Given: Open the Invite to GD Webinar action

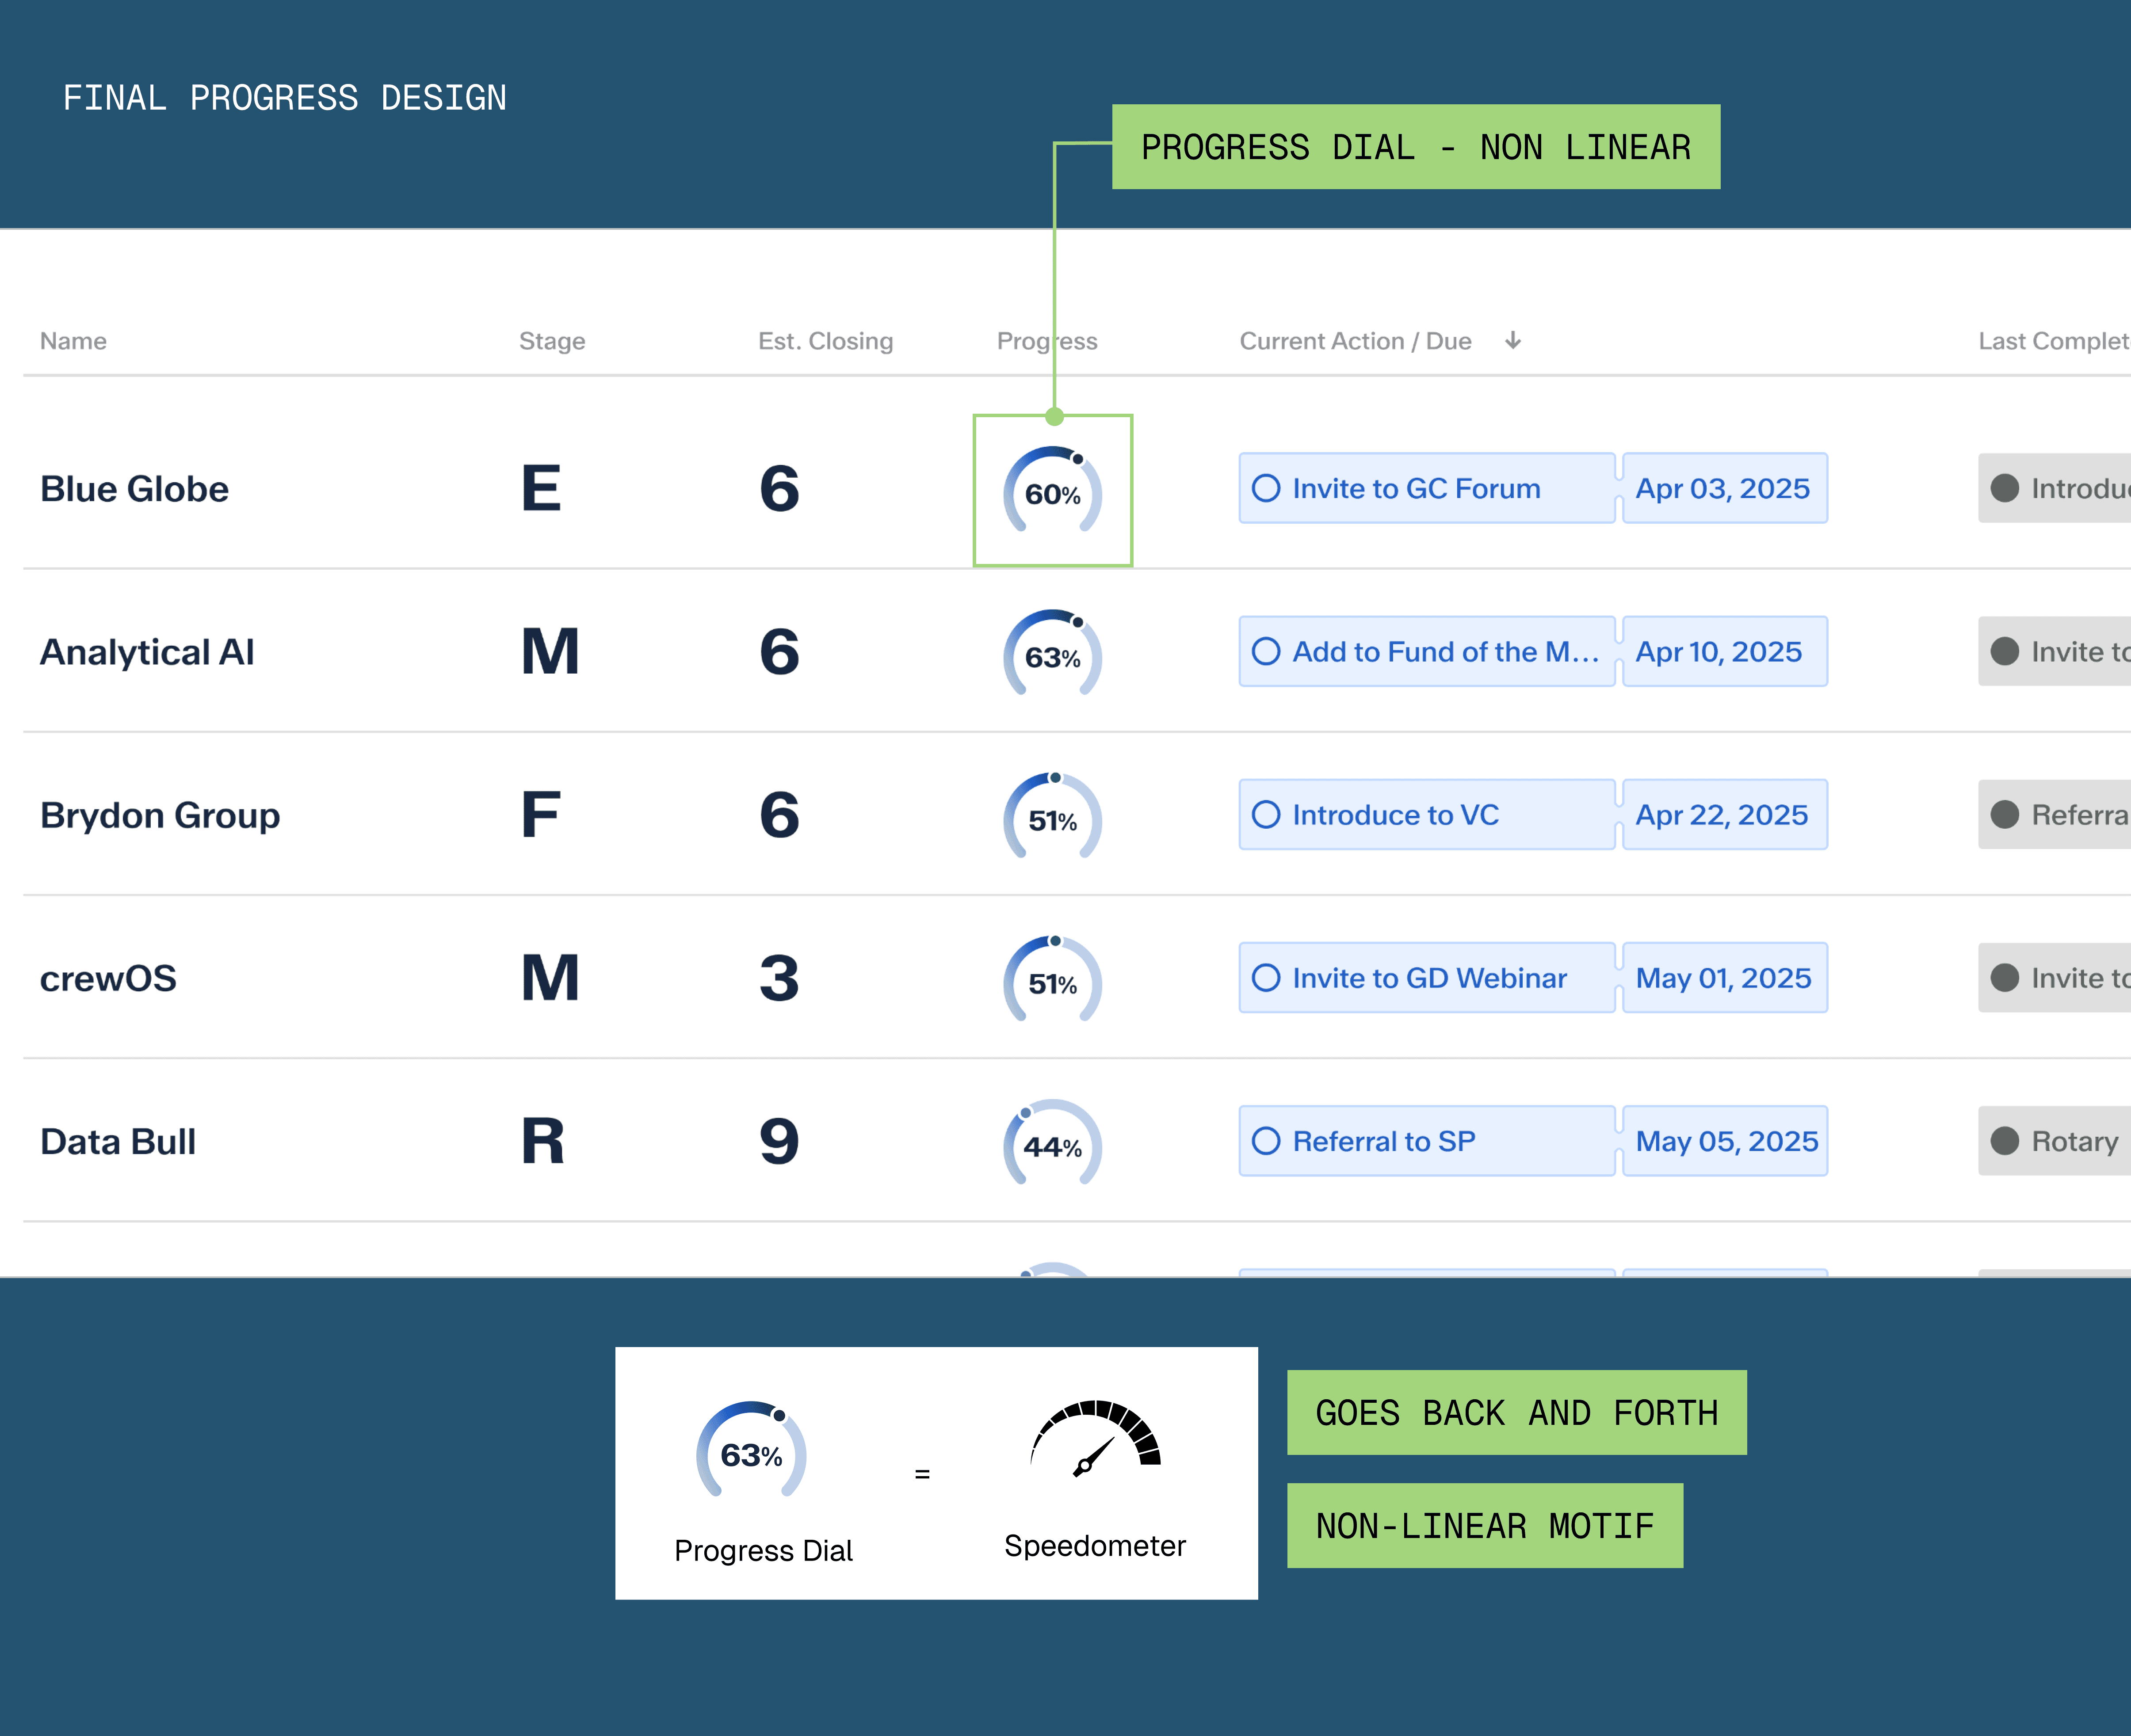Looking at the screenshot, I should pos(1428,978).
